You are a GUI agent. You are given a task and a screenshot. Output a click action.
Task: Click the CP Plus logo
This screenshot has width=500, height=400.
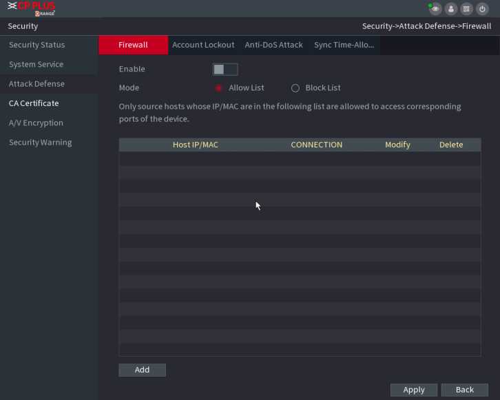tap(32, 8)
